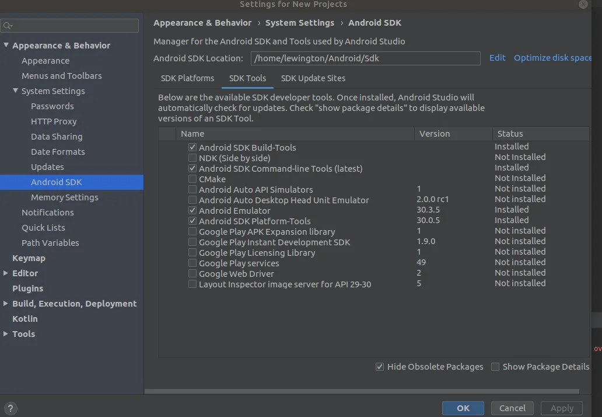Click 'Not installed' status for Google Play services

520,262
